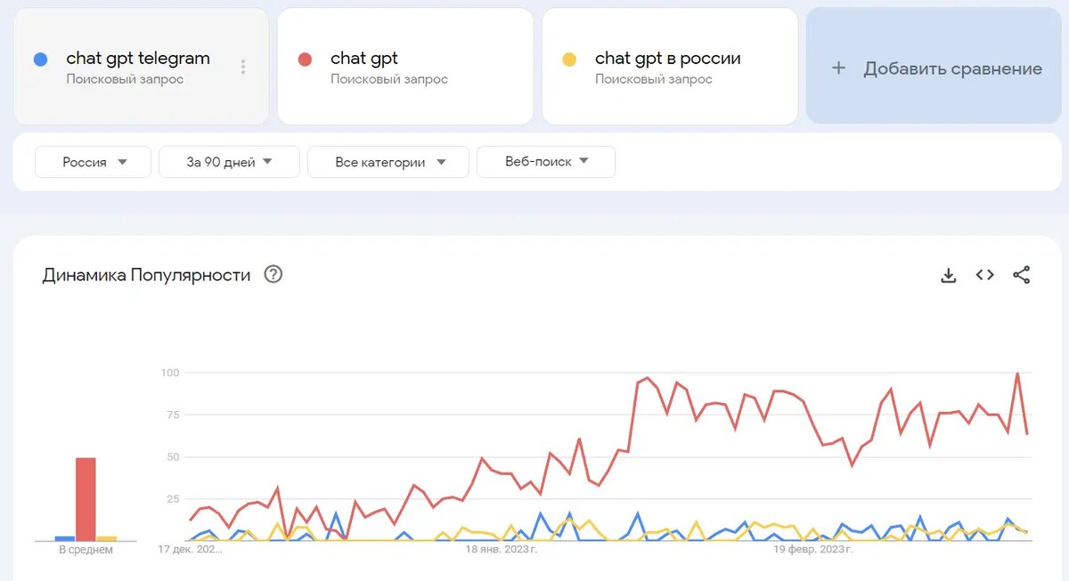This screenshot has width=1069, height=581.
Task: Click the red marker for chat gpt
Action: (x=306, y=57)
